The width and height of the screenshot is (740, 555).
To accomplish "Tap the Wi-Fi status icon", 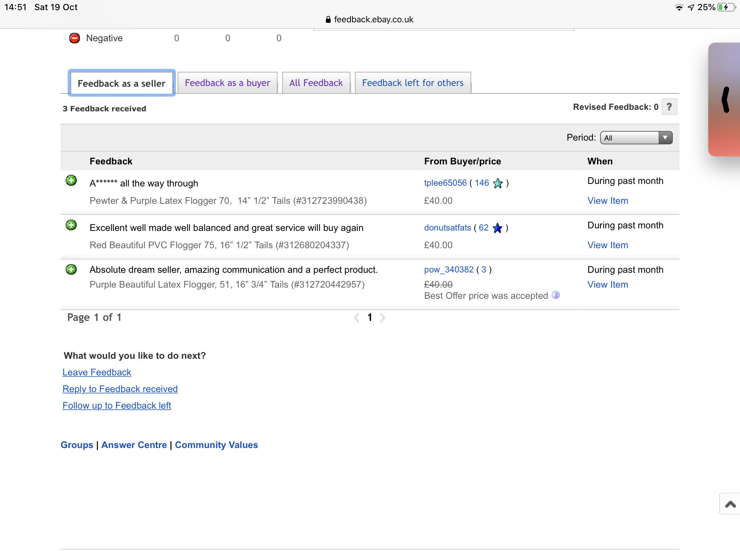I will tap(679, 7).
